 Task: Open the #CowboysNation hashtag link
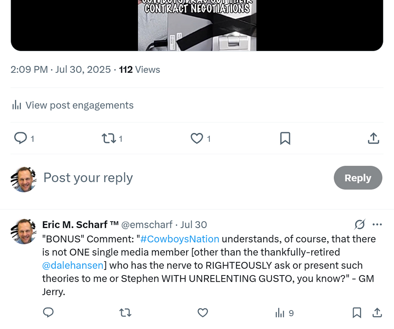pyautogui.click(x=180, y=239)
